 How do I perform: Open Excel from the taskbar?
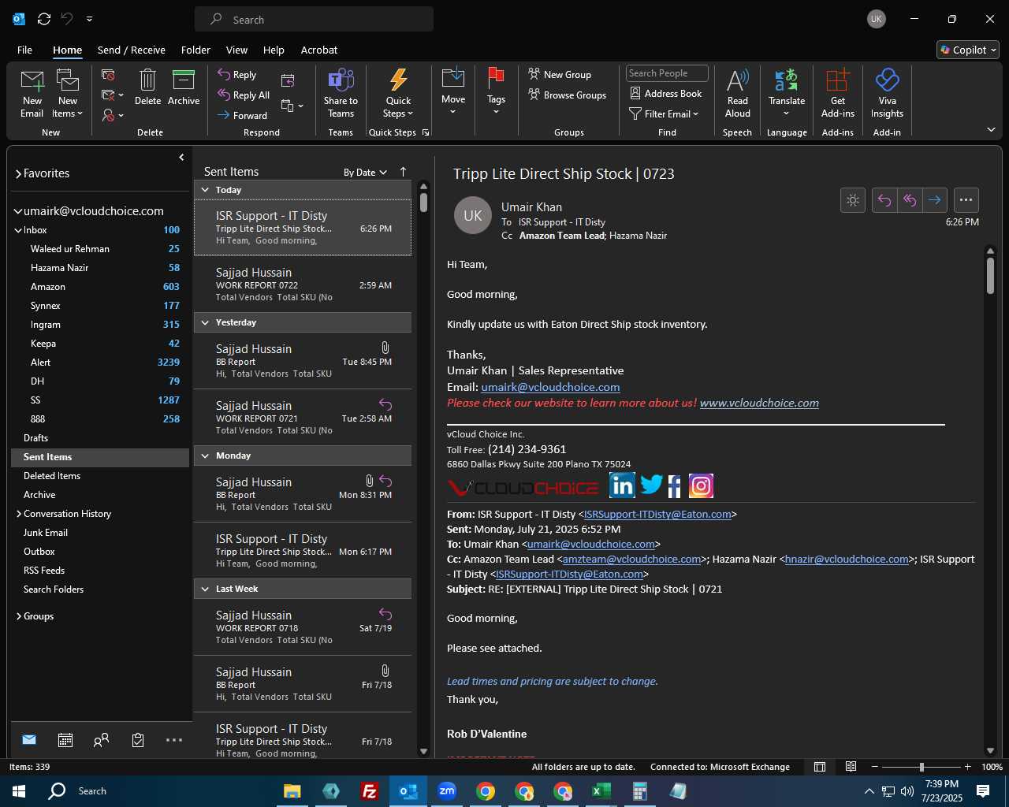[601, 791]
